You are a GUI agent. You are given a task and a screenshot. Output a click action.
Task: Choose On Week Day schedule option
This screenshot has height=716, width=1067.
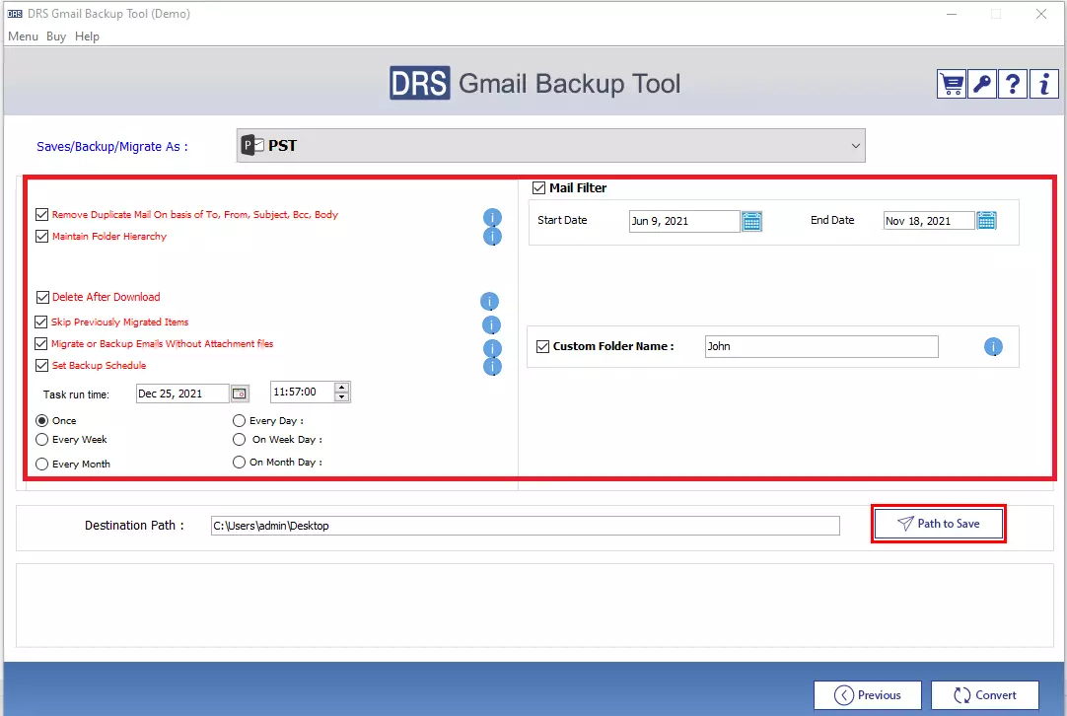tap(239, 440)
